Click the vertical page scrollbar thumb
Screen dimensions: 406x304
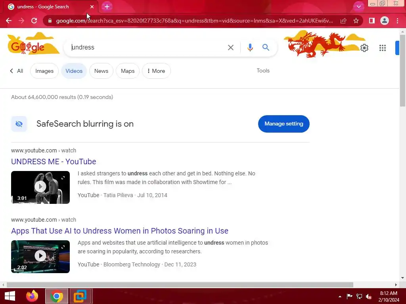(x=402, y=70)
